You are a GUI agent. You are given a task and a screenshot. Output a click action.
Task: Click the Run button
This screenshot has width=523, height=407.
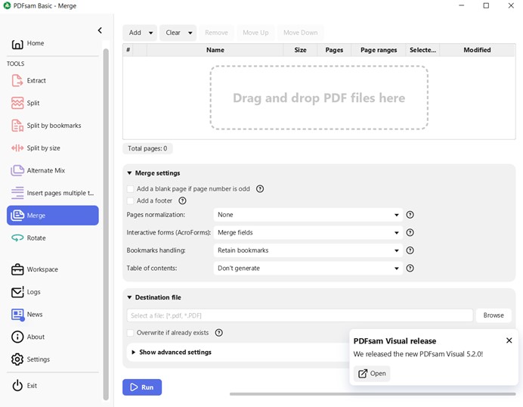point(142,387)
